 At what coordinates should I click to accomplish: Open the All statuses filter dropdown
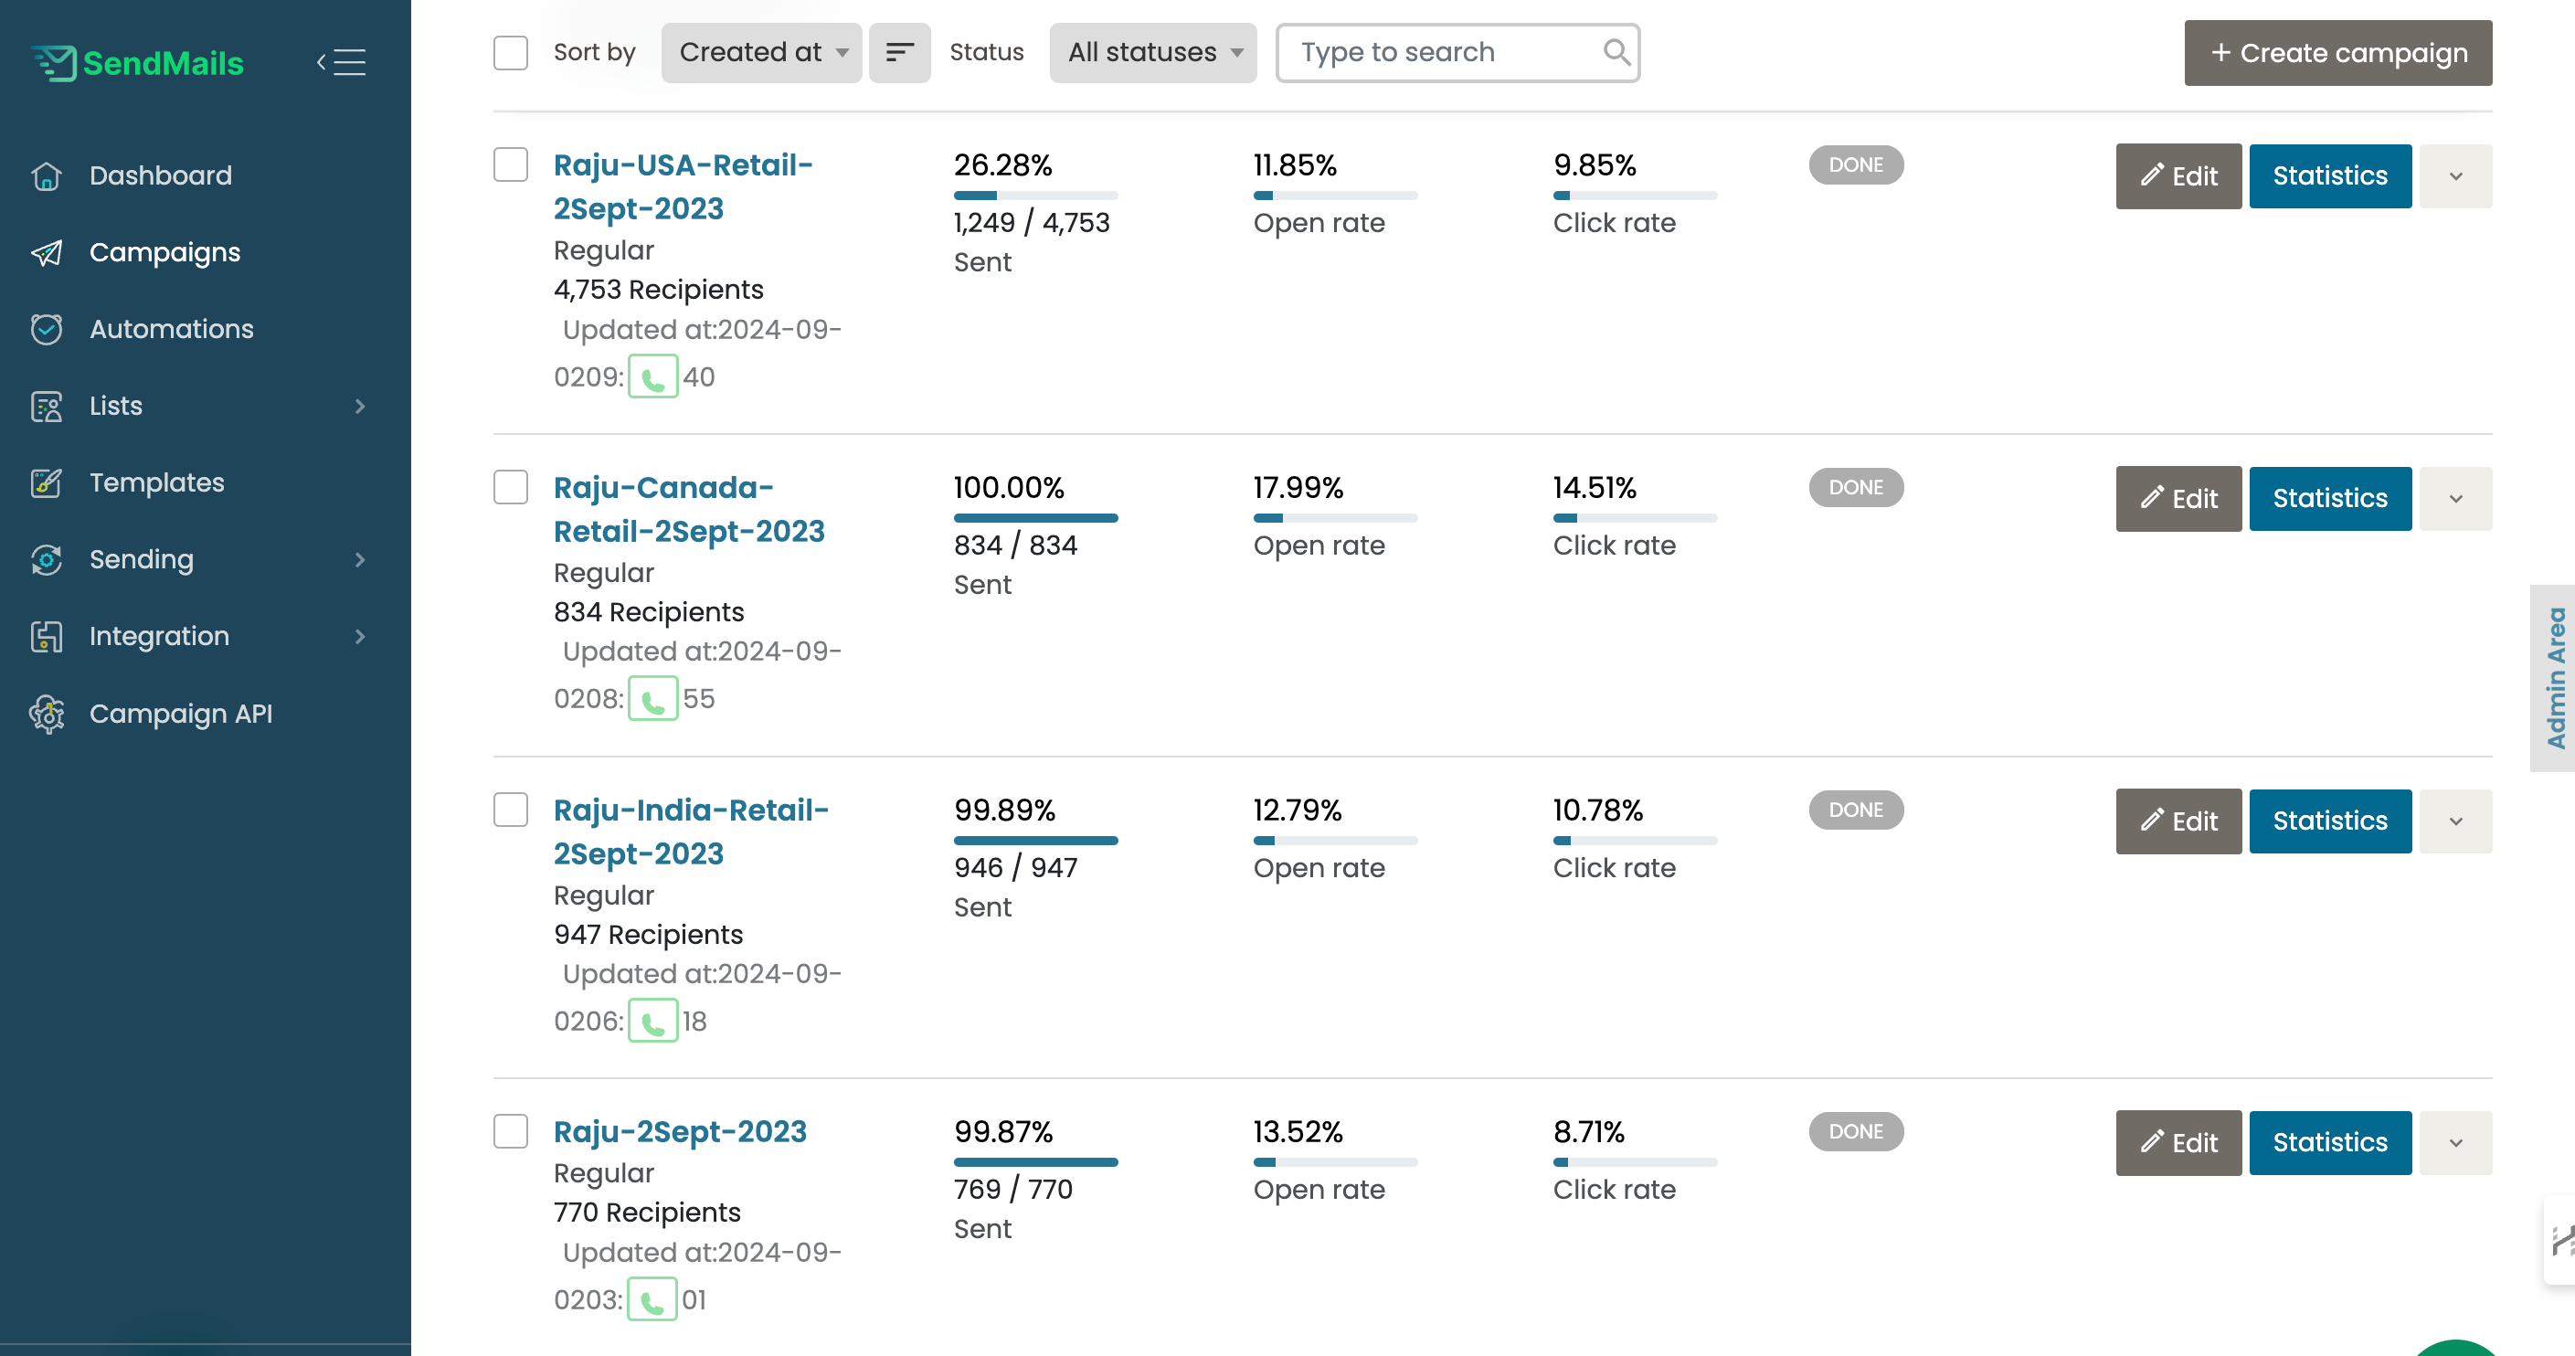click(1152, 52)
